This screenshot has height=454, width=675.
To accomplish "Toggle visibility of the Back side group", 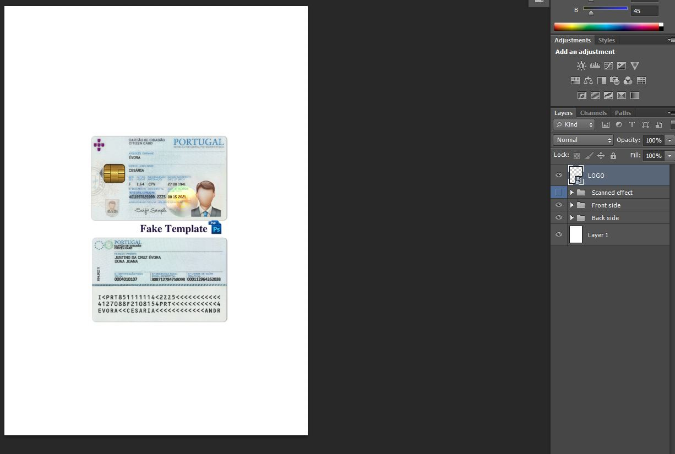I will coord(559,217).
